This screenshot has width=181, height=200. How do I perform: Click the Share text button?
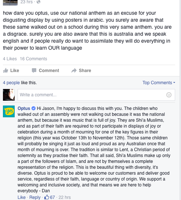tap(85, 71)
